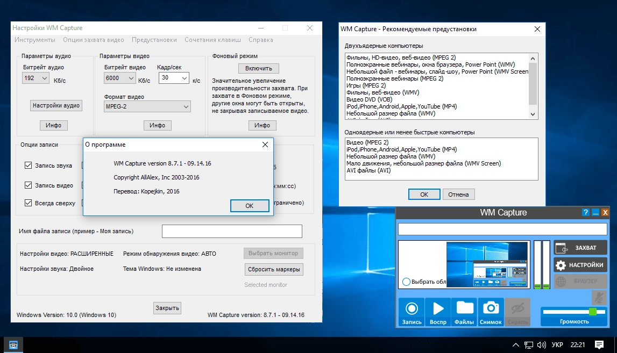This screenshot has height=353, width=617.
Task: Take a snapshot with Снимок camera icon
Action: tap(491, 312)
